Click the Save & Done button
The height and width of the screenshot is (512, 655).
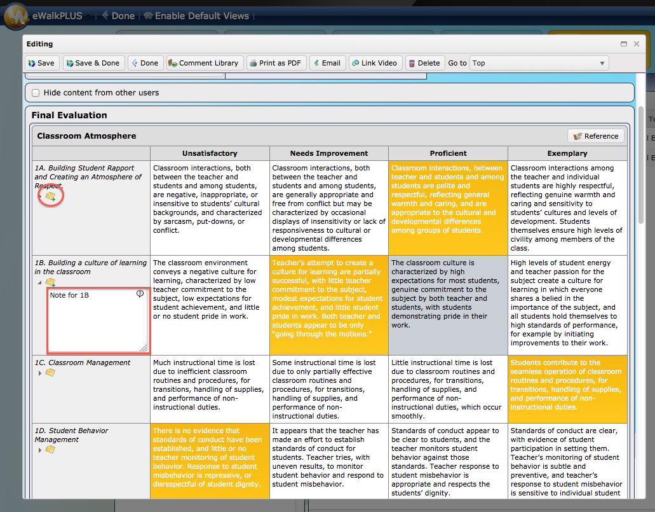coord(93,63)
